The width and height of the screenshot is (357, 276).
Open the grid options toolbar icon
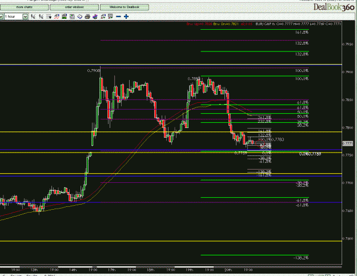pyautogui.click(x=49, y=17)
